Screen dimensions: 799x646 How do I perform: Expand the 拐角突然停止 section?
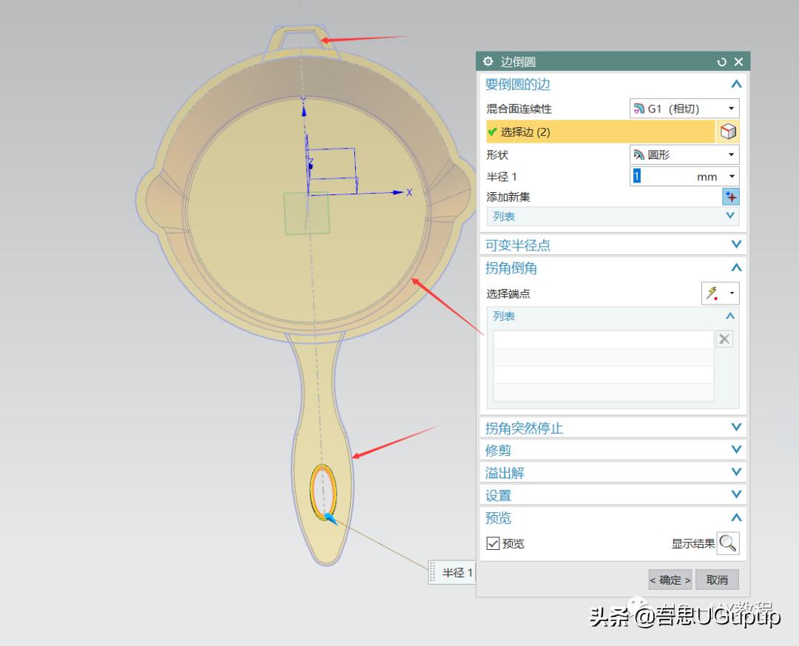tap(736, 428)
